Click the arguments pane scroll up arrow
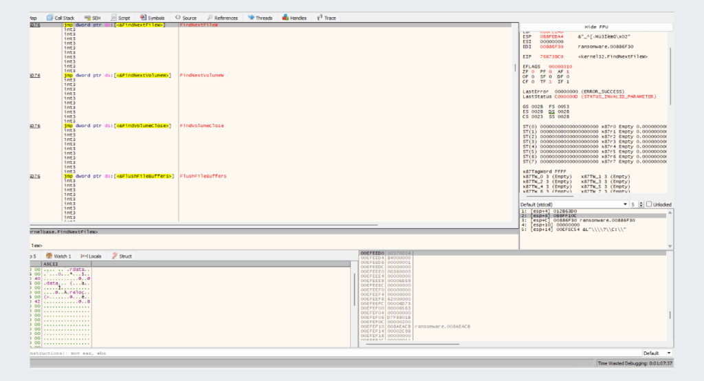The image size is (704, 381). coord(670,212)
